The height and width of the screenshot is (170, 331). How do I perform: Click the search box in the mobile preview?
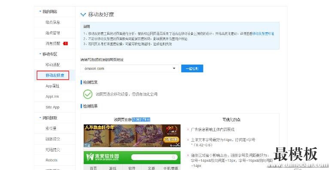(x=154, y=157)
